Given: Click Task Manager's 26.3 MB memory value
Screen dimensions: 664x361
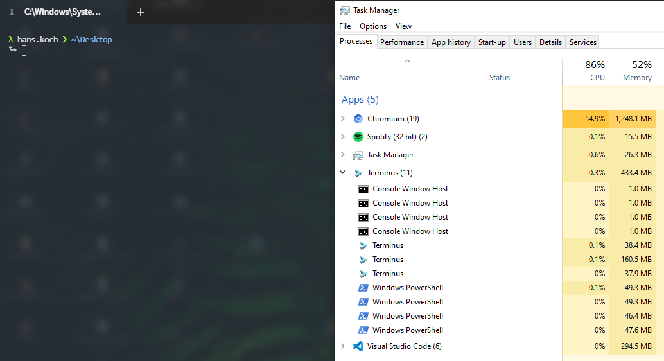Looking at the screenshot, I should point(638,155).
